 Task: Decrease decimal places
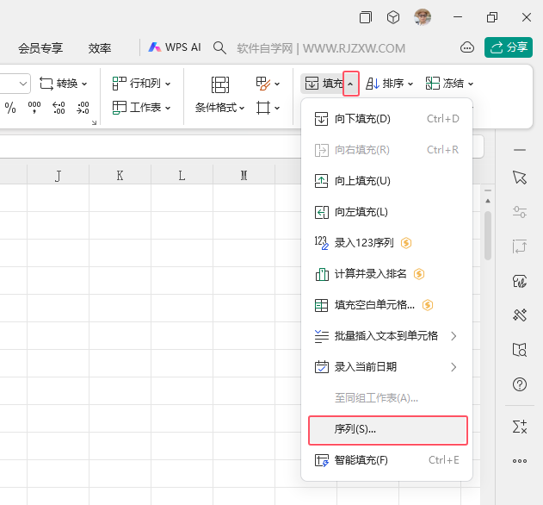[x=83, y=108]
